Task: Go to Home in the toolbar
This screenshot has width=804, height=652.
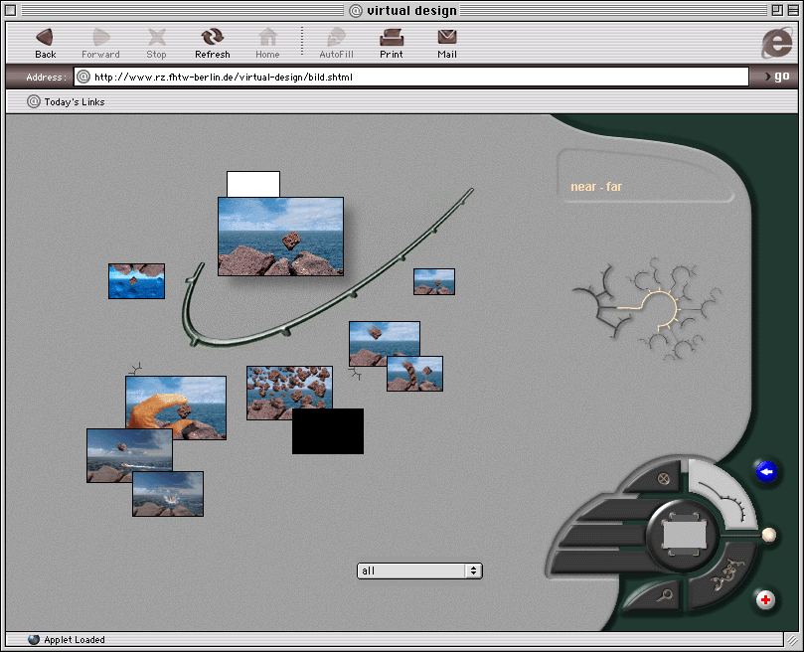Action: (267, 44)
